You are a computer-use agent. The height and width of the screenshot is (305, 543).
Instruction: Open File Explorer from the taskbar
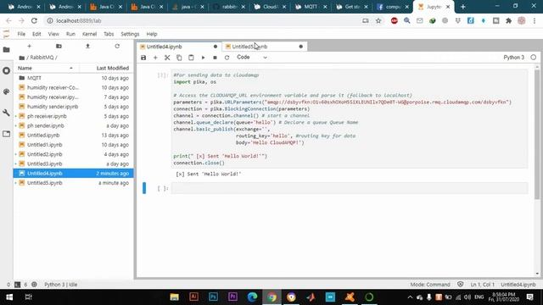pos(174,297)
